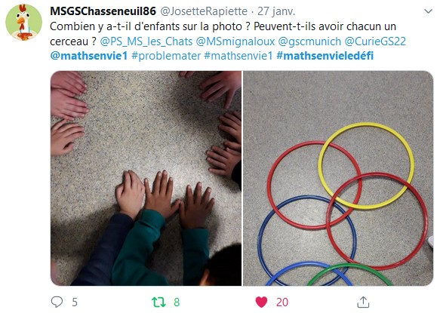Expand the tweet options chevron
Image resolution: width=440 pixels, height=313 pixels.
[x=428, y=11]
